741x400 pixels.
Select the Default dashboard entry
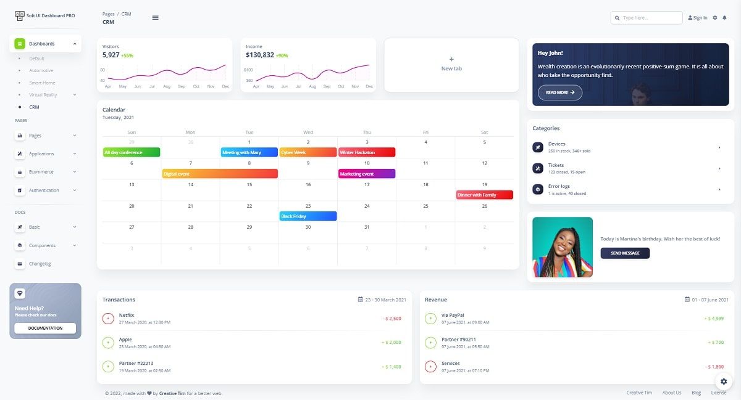36,58
